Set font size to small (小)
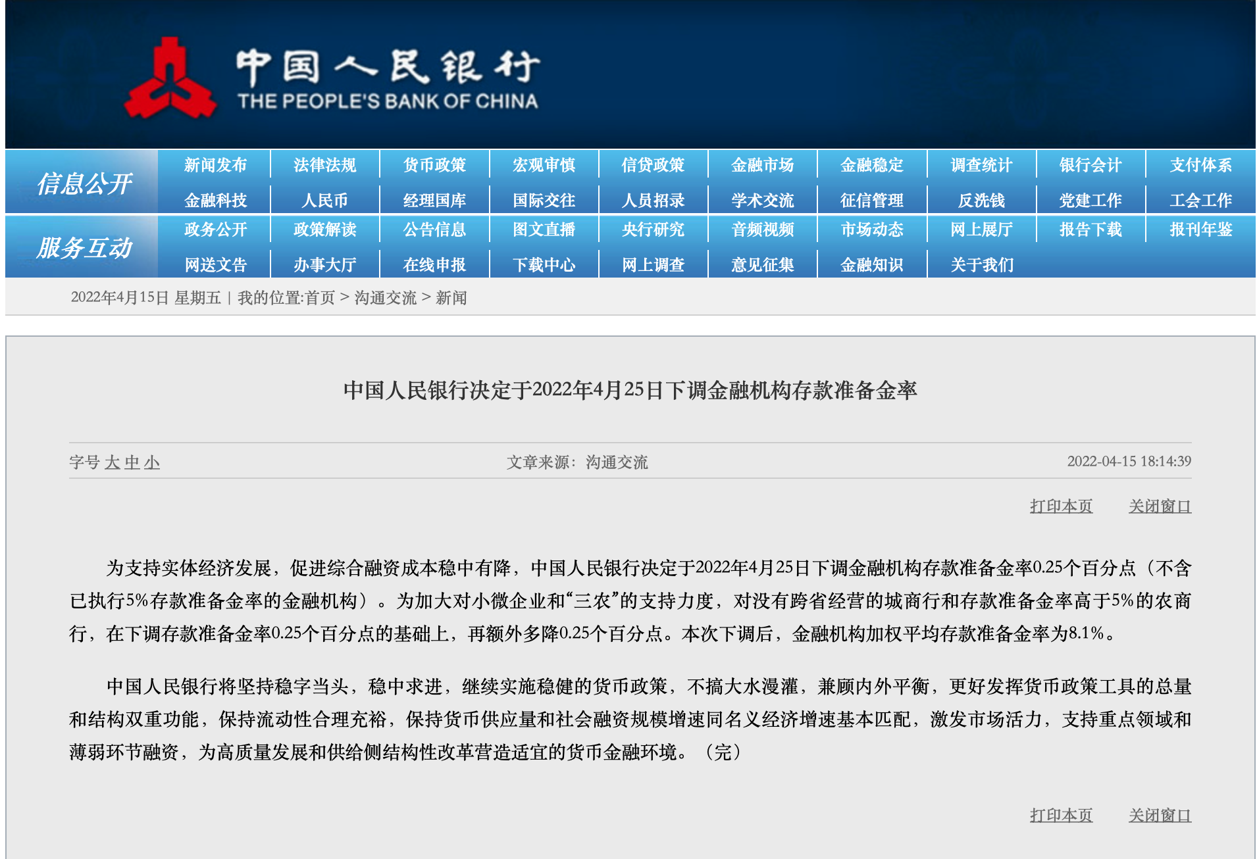 point(152,463)
